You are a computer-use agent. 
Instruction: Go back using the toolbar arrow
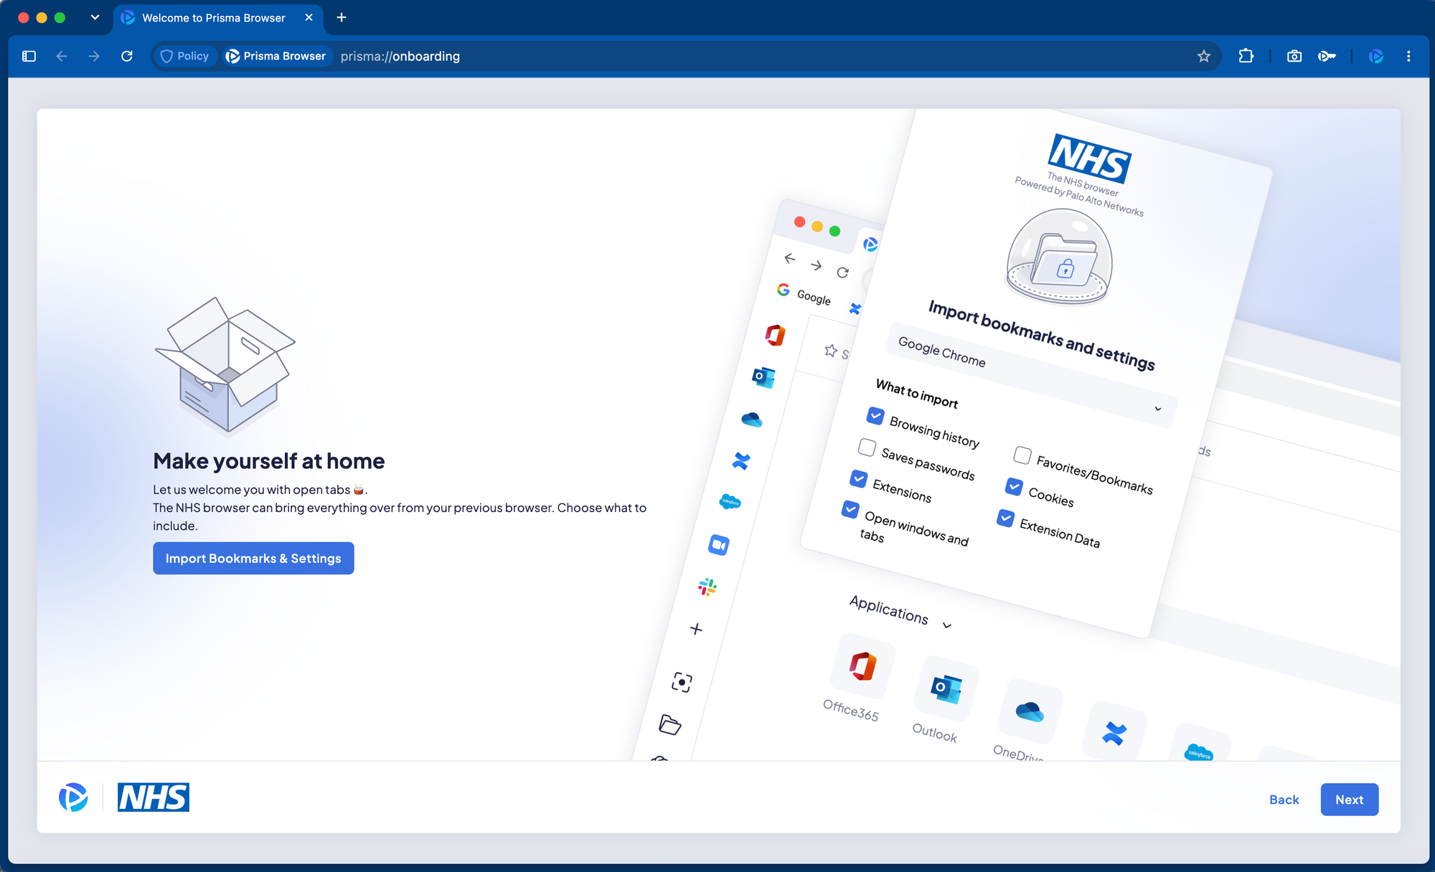(x=62, y=56)
